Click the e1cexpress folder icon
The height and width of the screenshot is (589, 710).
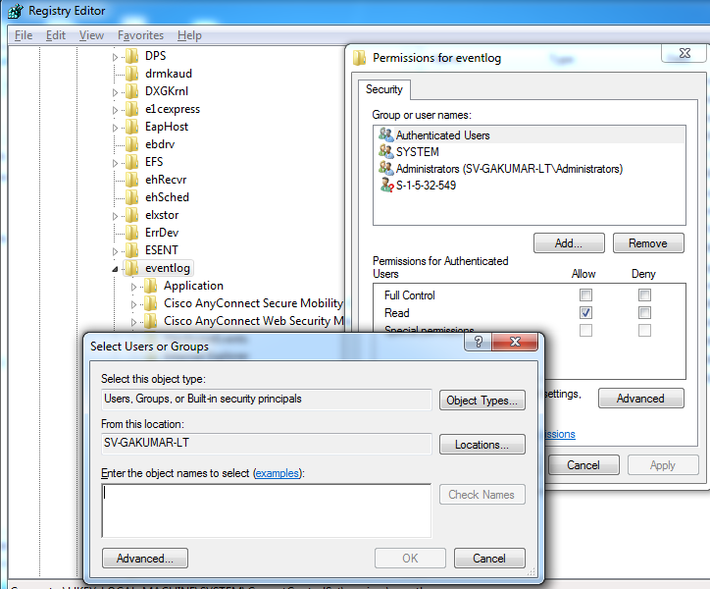pyautogui.click(x=131, y=109)
